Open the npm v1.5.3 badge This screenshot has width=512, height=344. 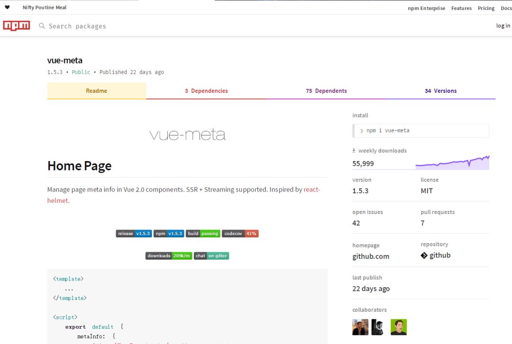pos(169,233)
